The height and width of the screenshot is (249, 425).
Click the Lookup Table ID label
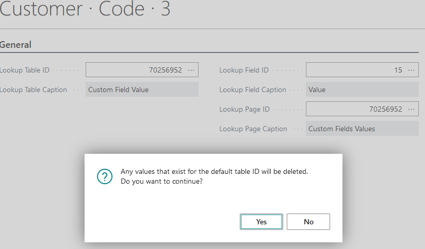pyautogui.click(x=25, y=70)
